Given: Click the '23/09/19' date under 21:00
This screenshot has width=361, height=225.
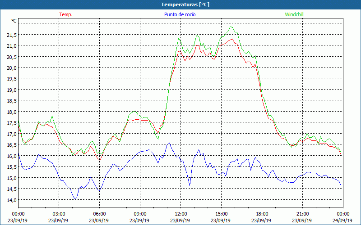Looking at the screenshot, I should point(302,220).
